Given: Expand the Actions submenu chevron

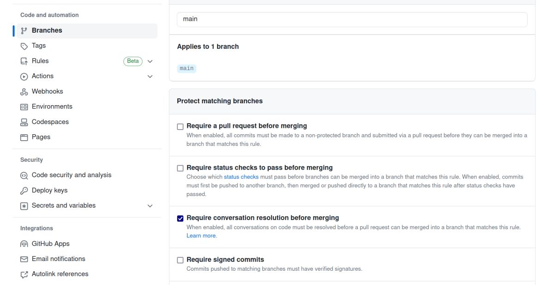Looking at the screenshot, I should point(150,77).
